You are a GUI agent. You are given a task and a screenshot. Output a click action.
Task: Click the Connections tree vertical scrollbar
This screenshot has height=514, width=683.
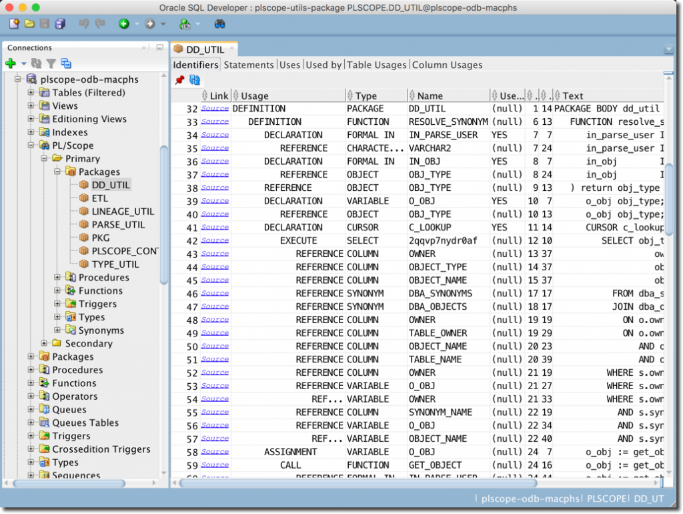[164, 214]
